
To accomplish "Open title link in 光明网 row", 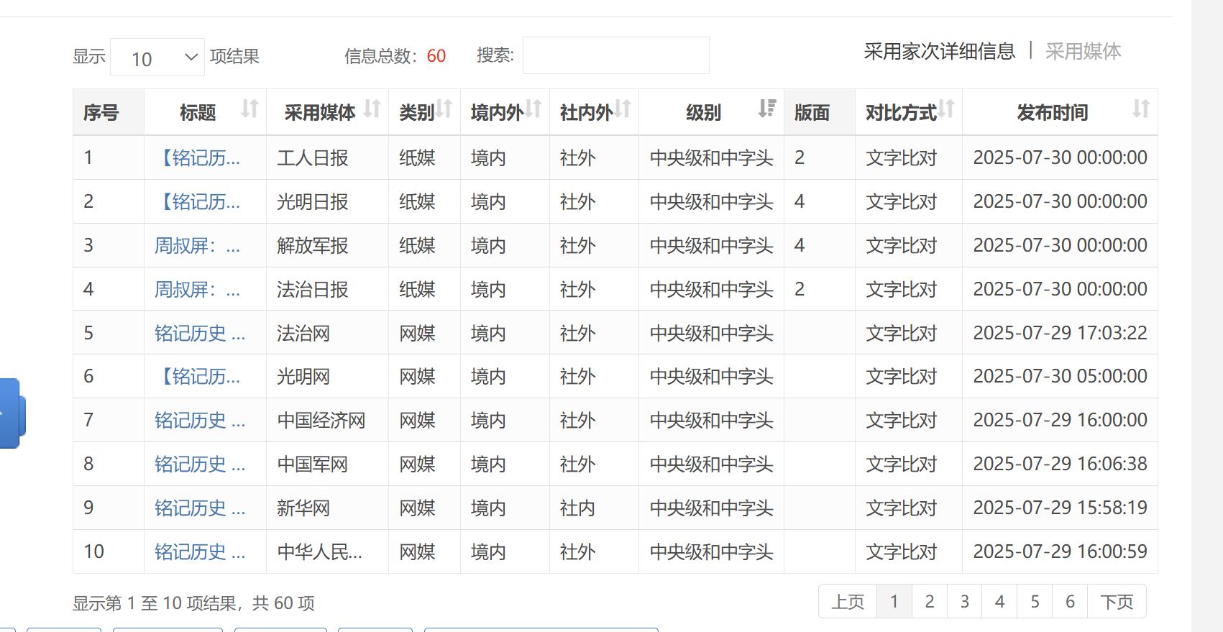I will [x=198, y=377].
